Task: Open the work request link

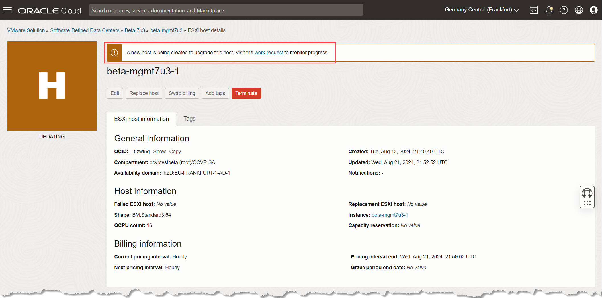Action: [269, 53]
